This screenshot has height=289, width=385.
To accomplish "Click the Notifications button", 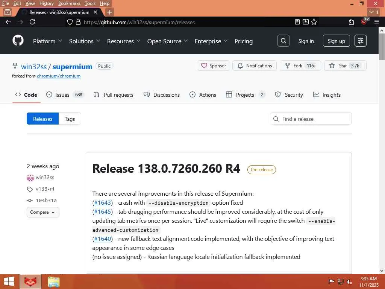I will 255,65.
